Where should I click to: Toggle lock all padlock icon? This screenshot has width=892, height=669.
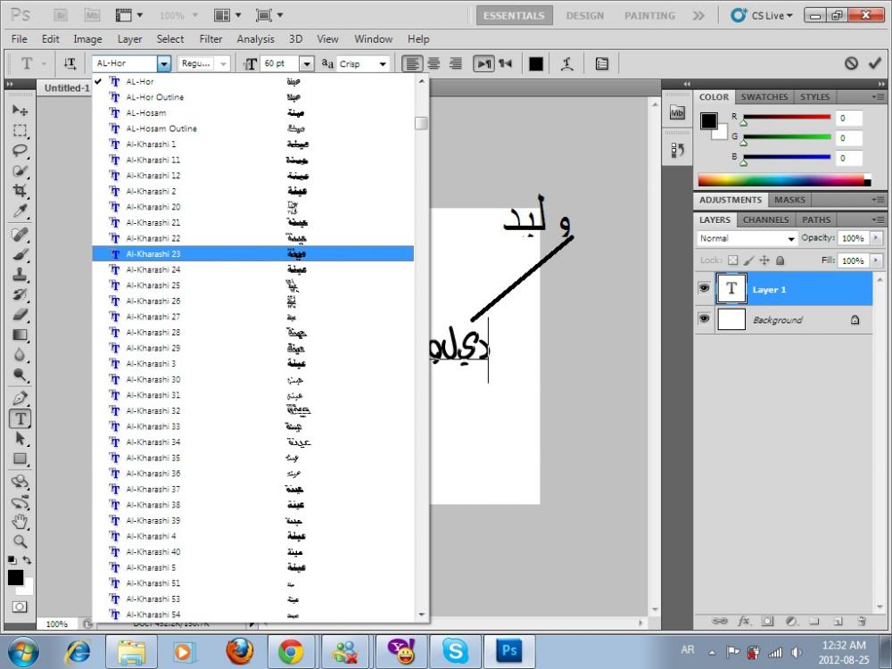(x=780, y=260)
